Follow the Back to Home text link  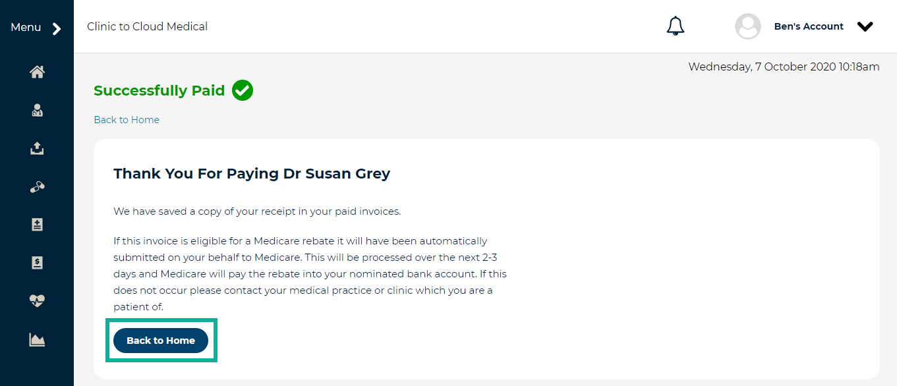tap(127, 120)
